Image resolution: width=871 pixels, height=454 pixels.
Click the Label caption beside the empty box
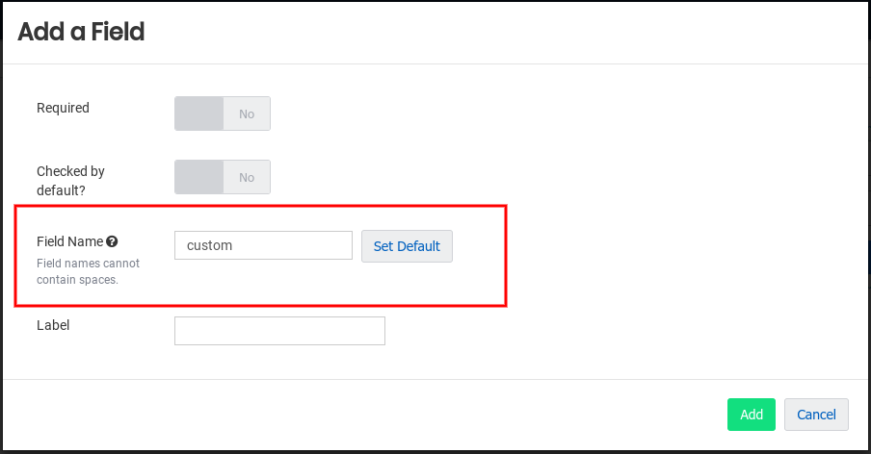click(x=53, y=325)
